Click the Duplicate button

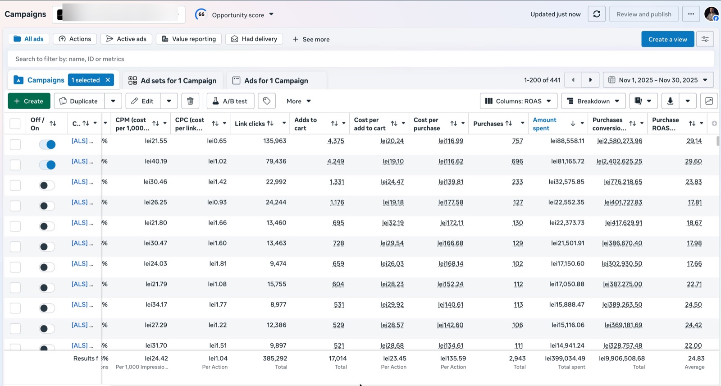79,101
